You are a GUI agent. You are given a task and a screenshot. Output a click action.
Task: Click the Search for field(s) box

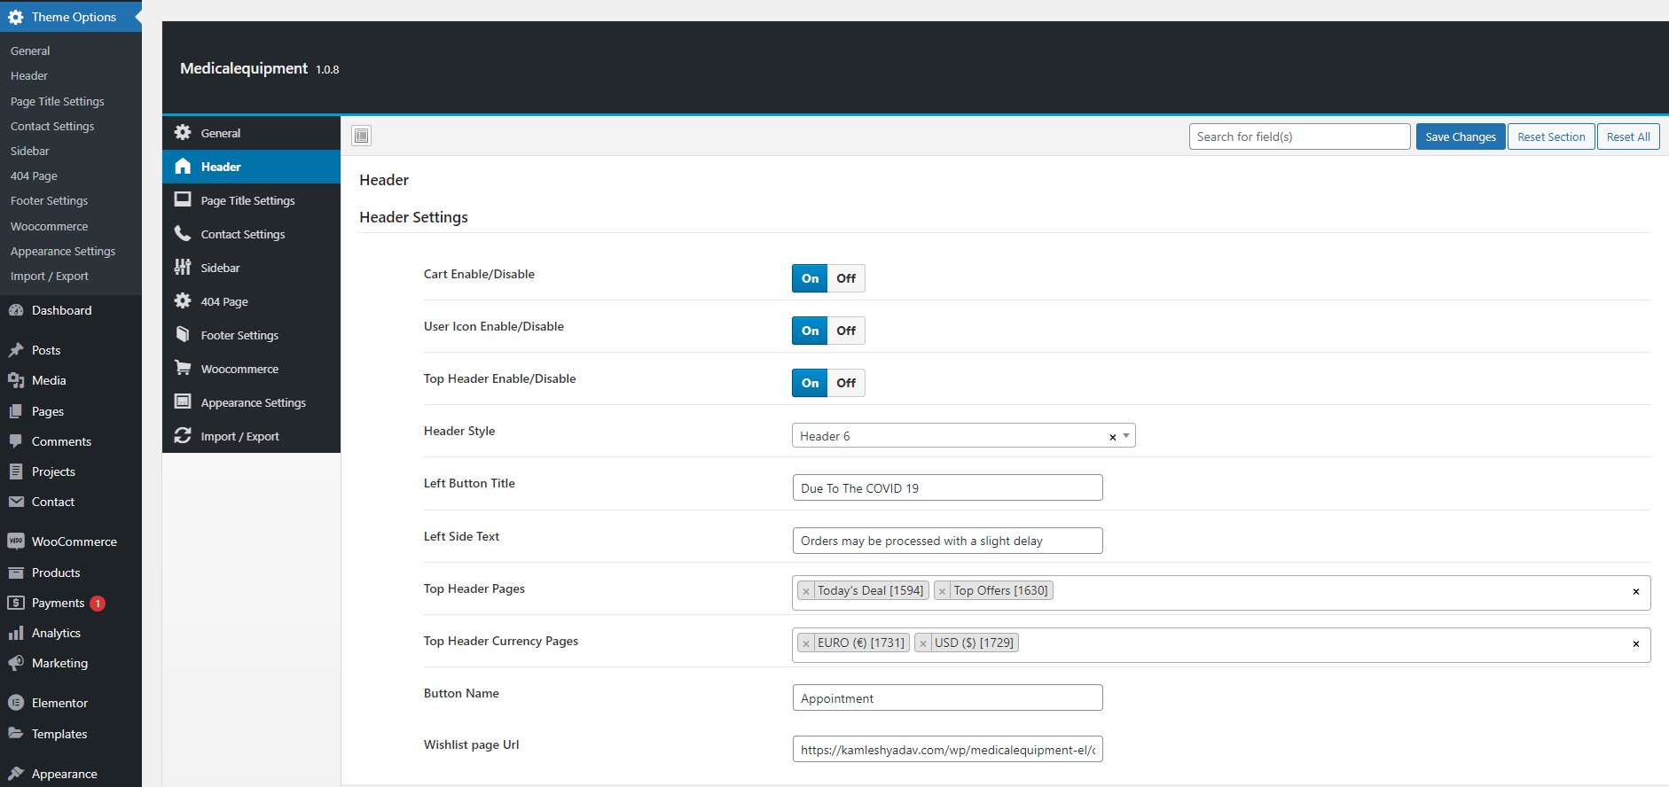tap(1299, 136)
